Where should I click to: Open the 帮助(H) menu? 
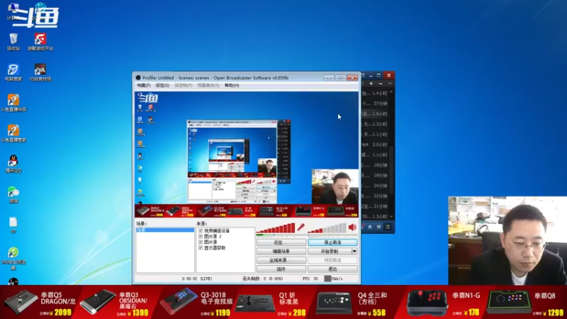tap(232, 86)
